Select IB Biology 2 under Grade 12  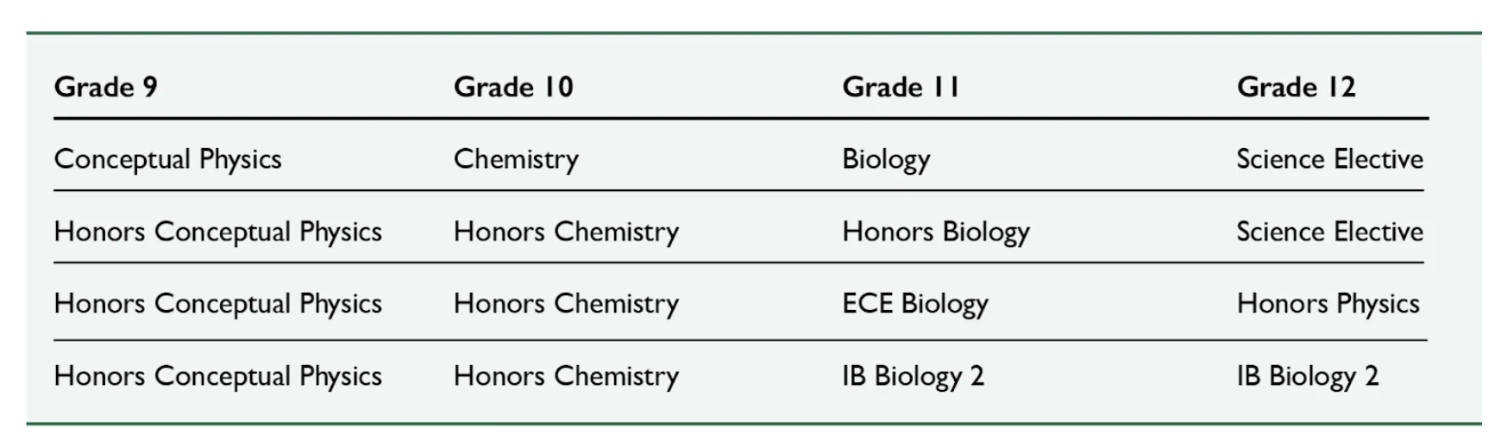click(x=1307, y=376)
